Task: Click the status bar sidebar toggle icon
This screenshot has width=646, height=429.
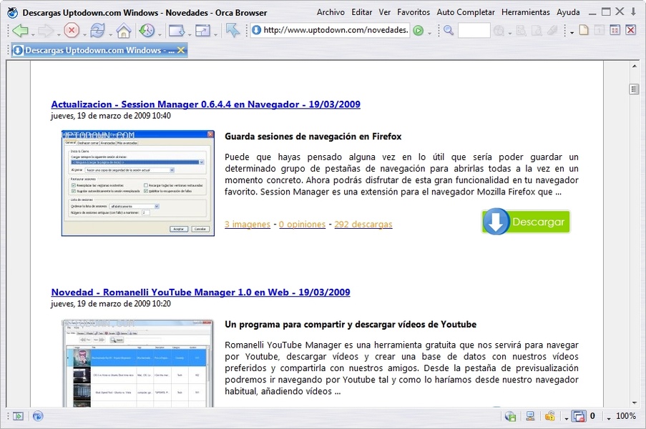Action: (x=18, y=416)
